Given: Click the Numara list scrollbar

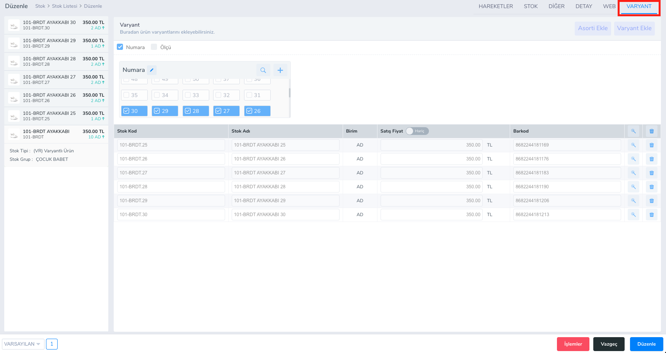Looking at the screenshot, I should pyautogui.click(x=289, y=93).
